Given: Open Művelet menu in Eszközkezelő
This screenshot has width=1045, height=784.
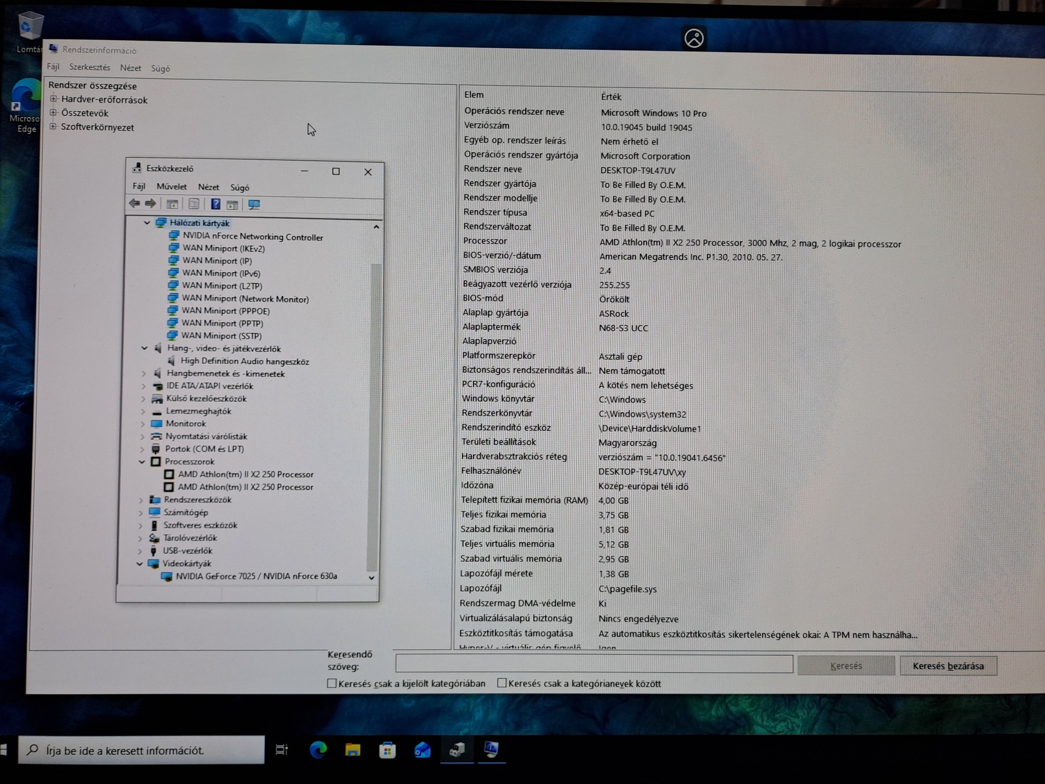Looking at the screenshot, I should coord(171,186).
